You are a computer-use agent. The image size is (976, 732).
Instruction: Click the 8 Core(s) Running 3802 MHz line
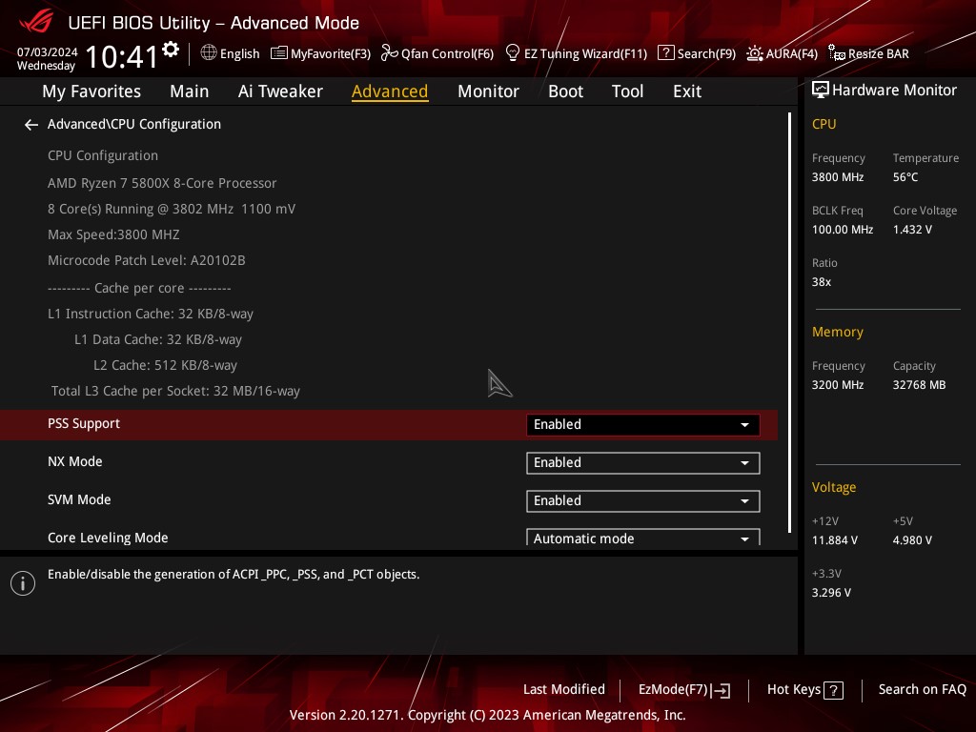[172, 209]
